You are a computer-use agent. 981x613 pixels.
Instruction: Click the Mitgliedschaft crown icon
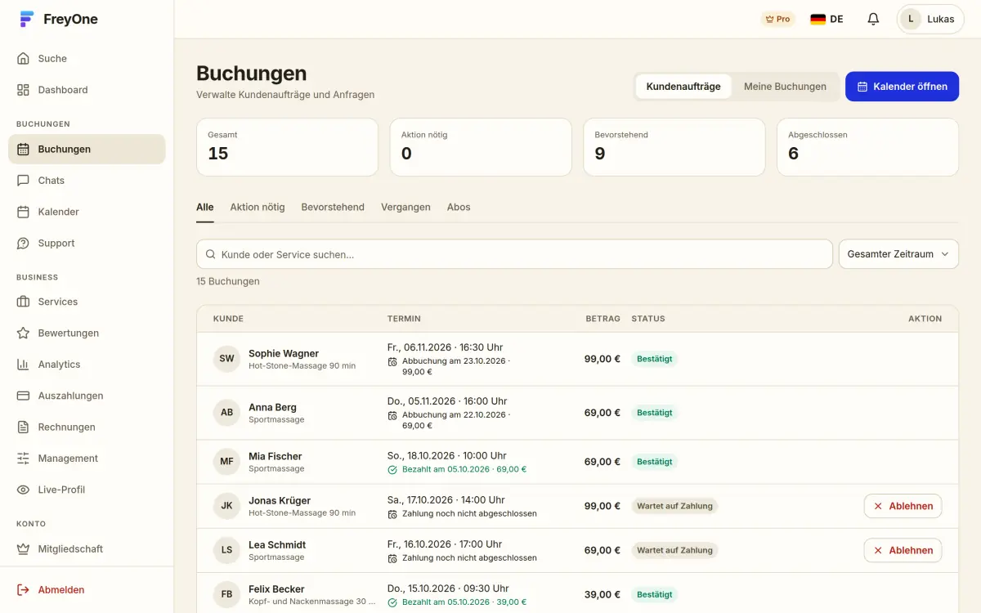point(23,549)
